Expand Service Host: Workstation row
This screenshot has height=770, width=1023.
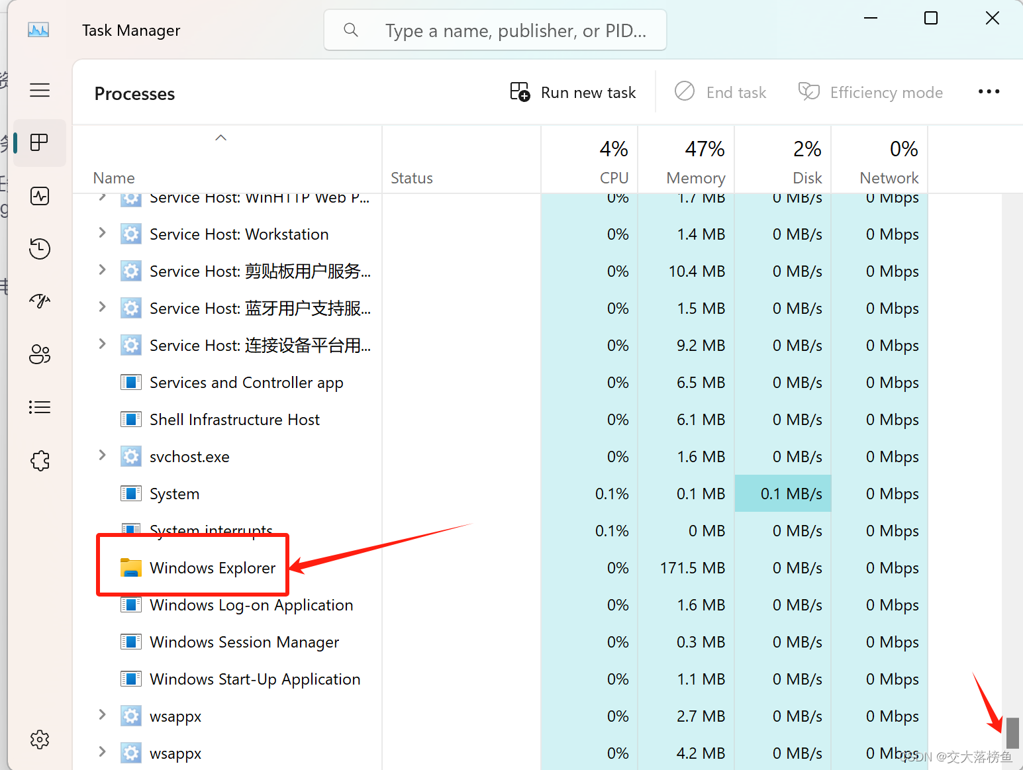102,233
